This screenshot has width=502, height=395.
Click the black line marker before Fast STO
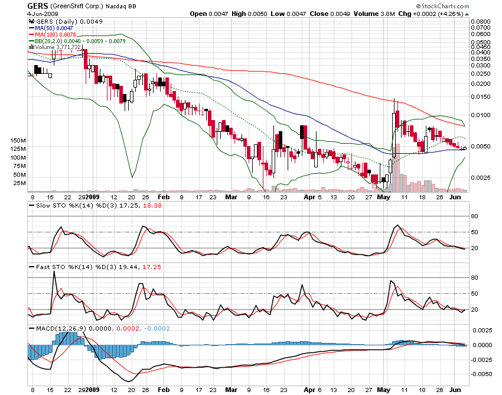point(31,267)
